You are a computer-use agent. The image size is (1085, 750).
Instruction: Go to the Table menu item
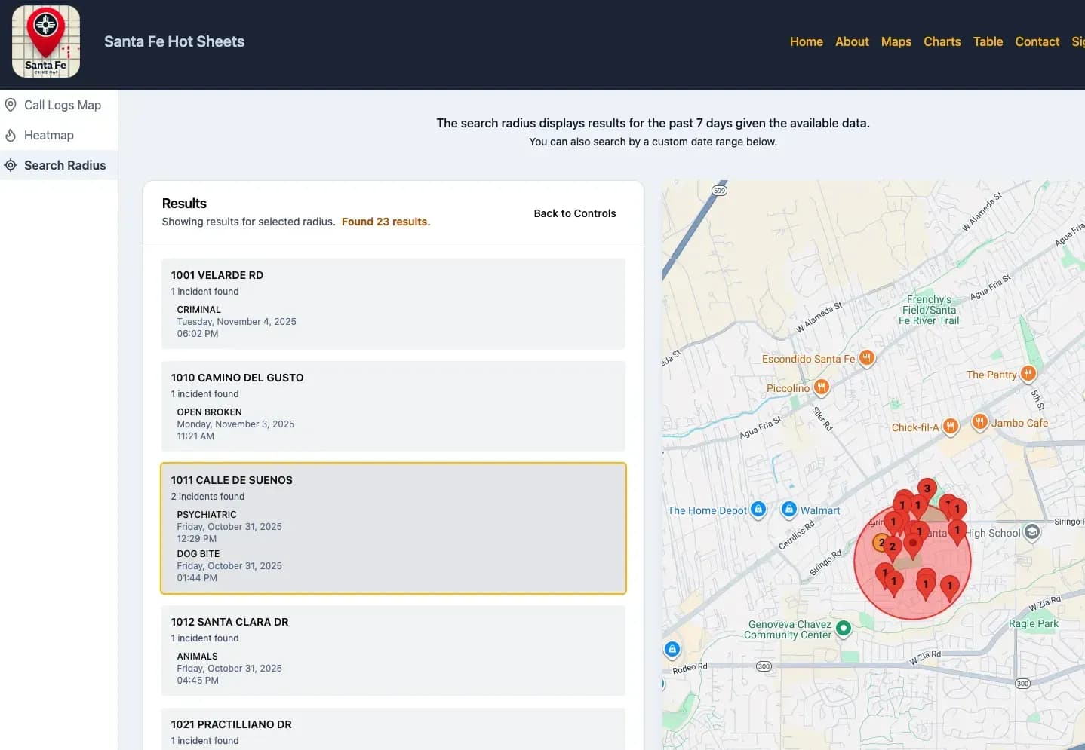pos(988,41)
